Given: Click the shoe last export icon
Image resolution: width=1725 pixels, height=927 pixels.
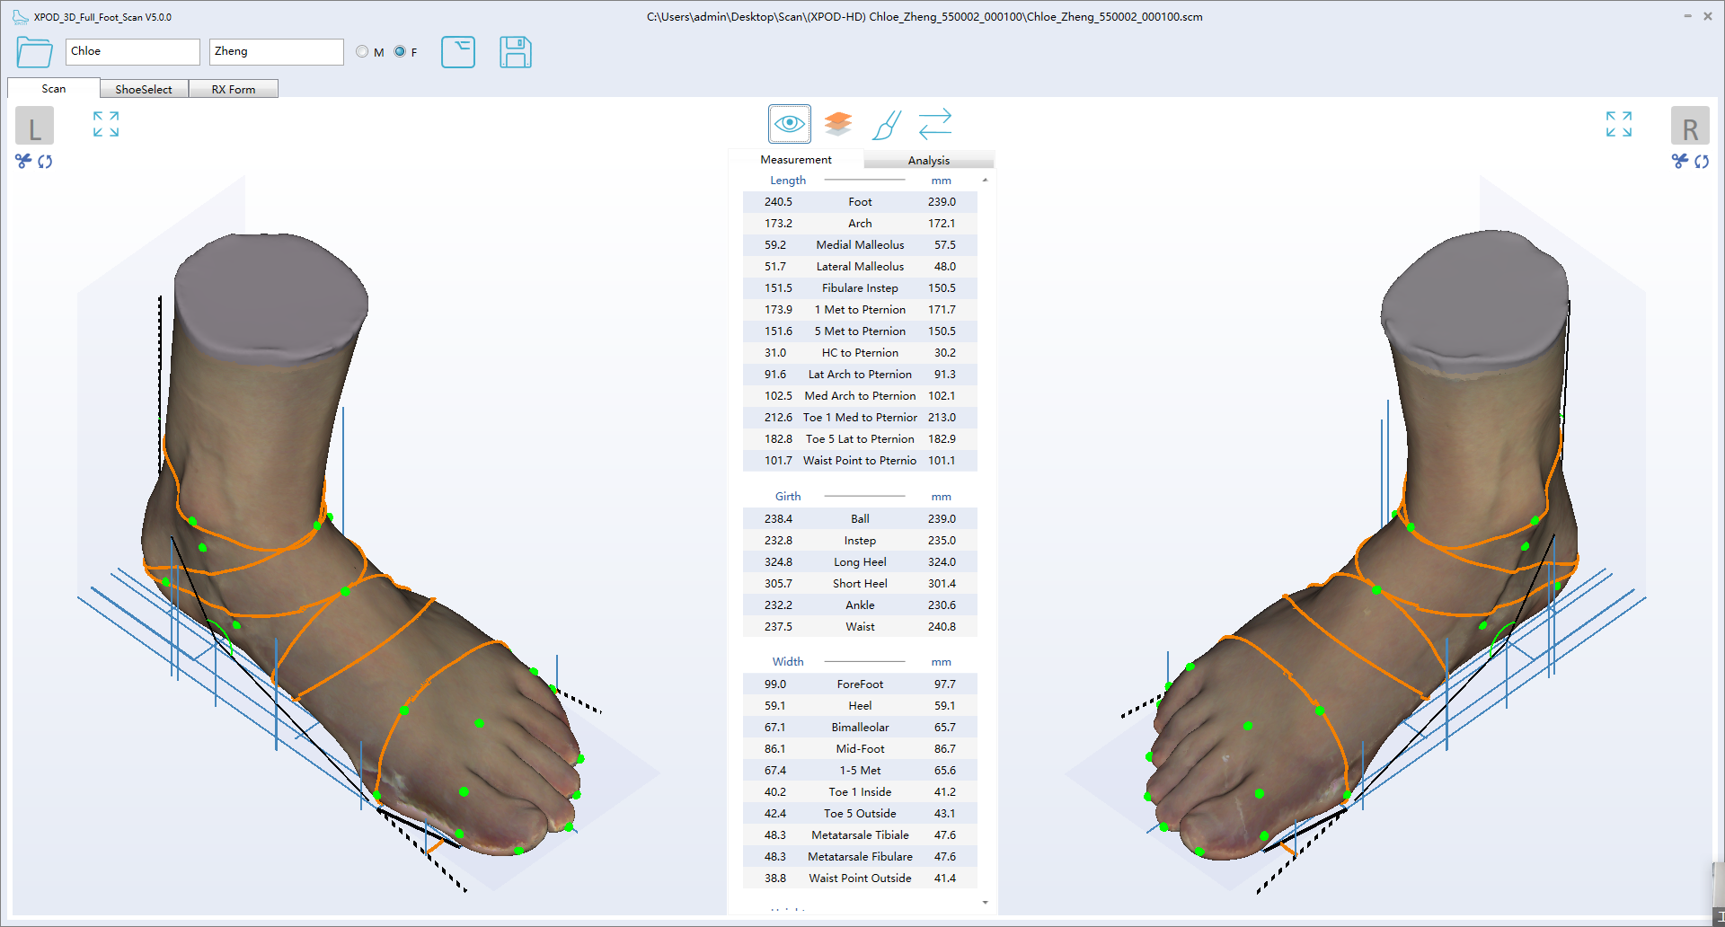Looking at the screenshot, I should (x=458, y=52).
